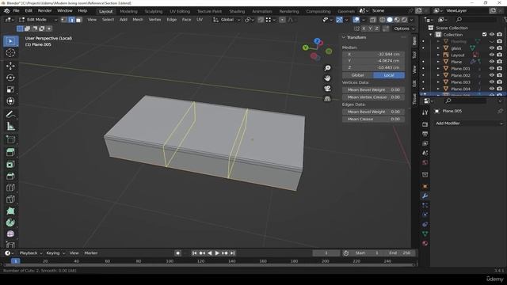Toggle the snapping magnet in header
This screenshot has height=285, width=507.
tap(261, 20)
